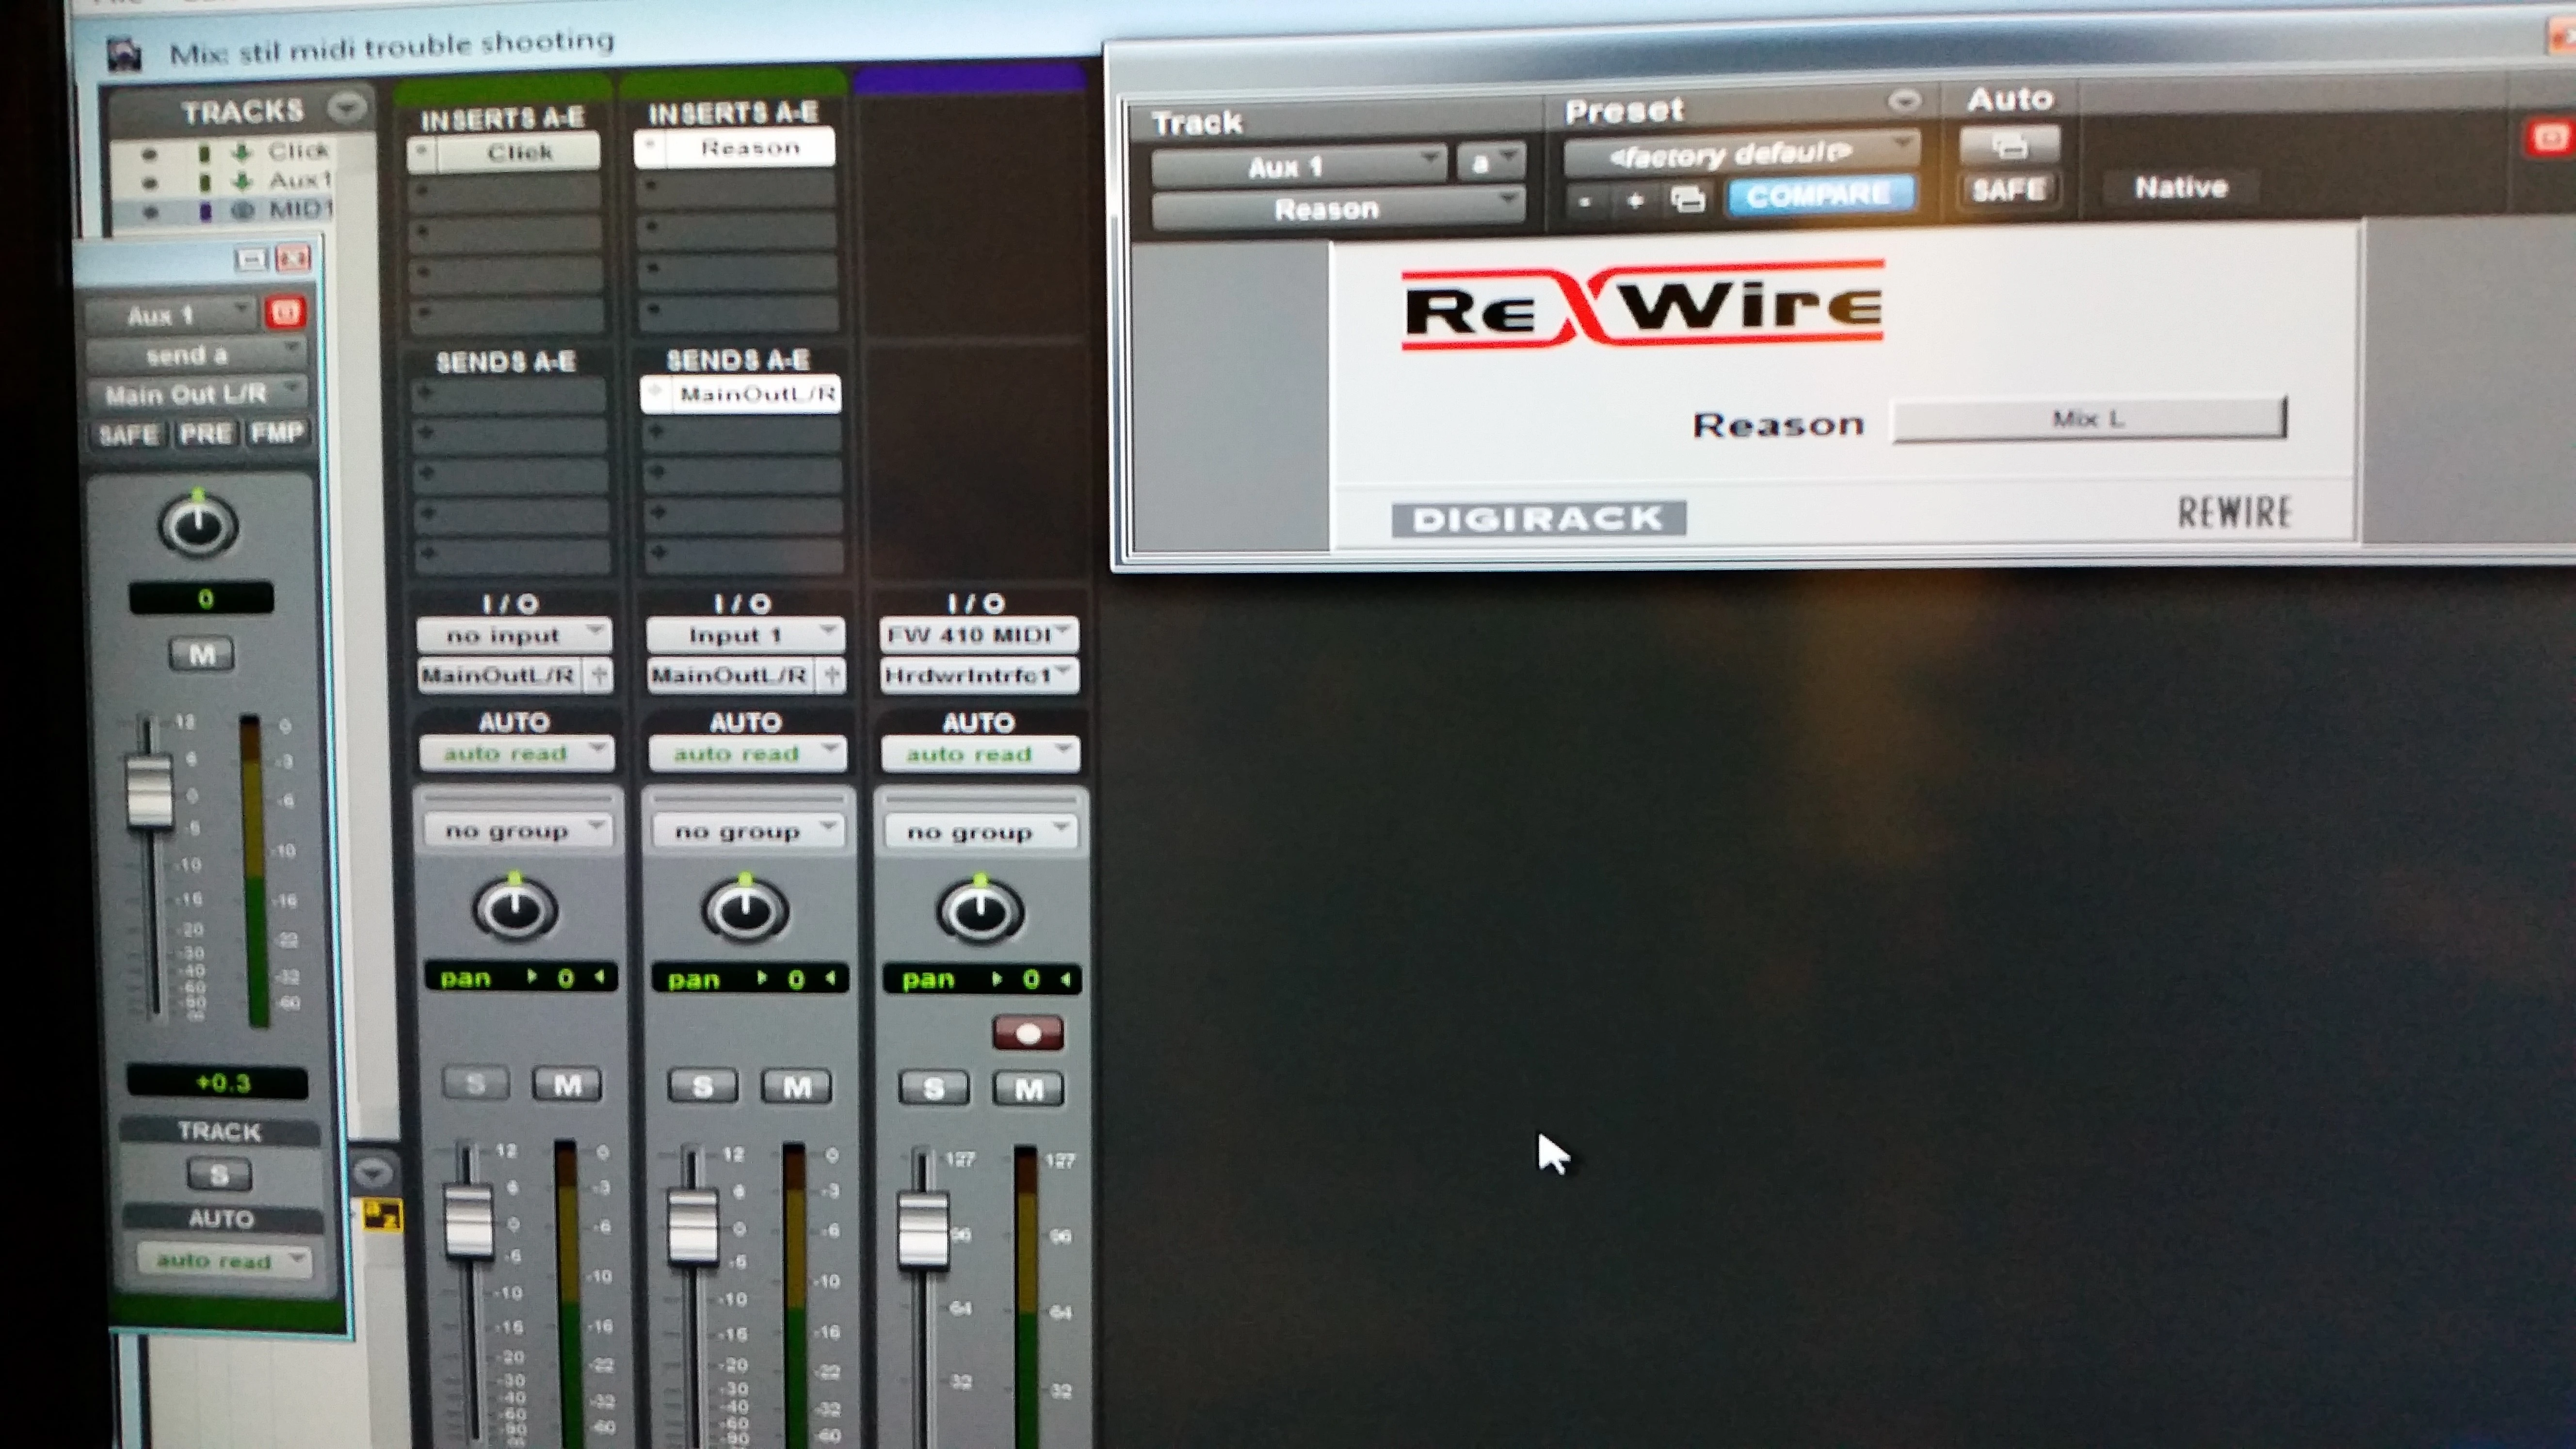This screenshot has width=2576, height=1449.
Task: Click the Tracks list circular menu icon
Action: pyautogui.click(x=347, y=107)
